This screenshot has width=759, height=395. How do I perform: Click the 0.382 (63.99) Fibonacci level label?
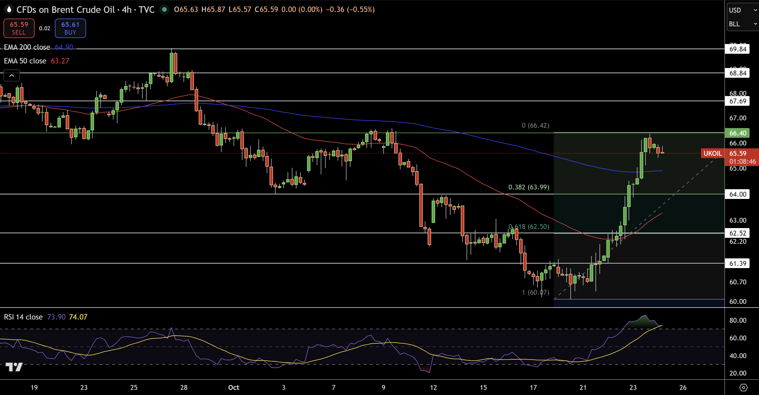[x=529, y=187]
